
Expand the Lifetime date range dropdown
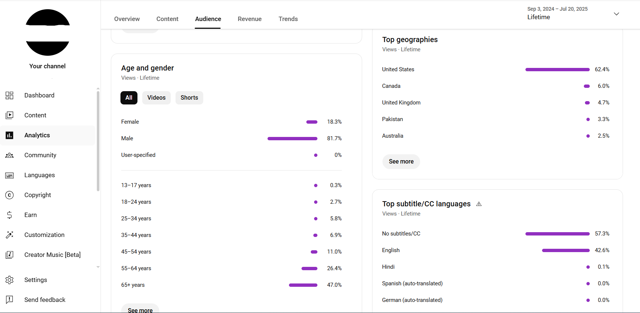[x=616, y=14]
